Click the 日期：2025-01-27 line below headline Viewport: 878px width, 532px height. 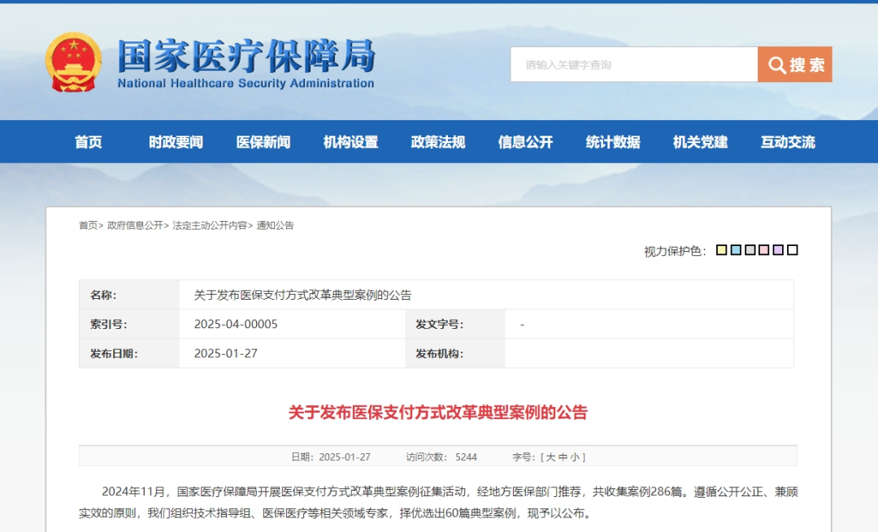click(331, 457)
